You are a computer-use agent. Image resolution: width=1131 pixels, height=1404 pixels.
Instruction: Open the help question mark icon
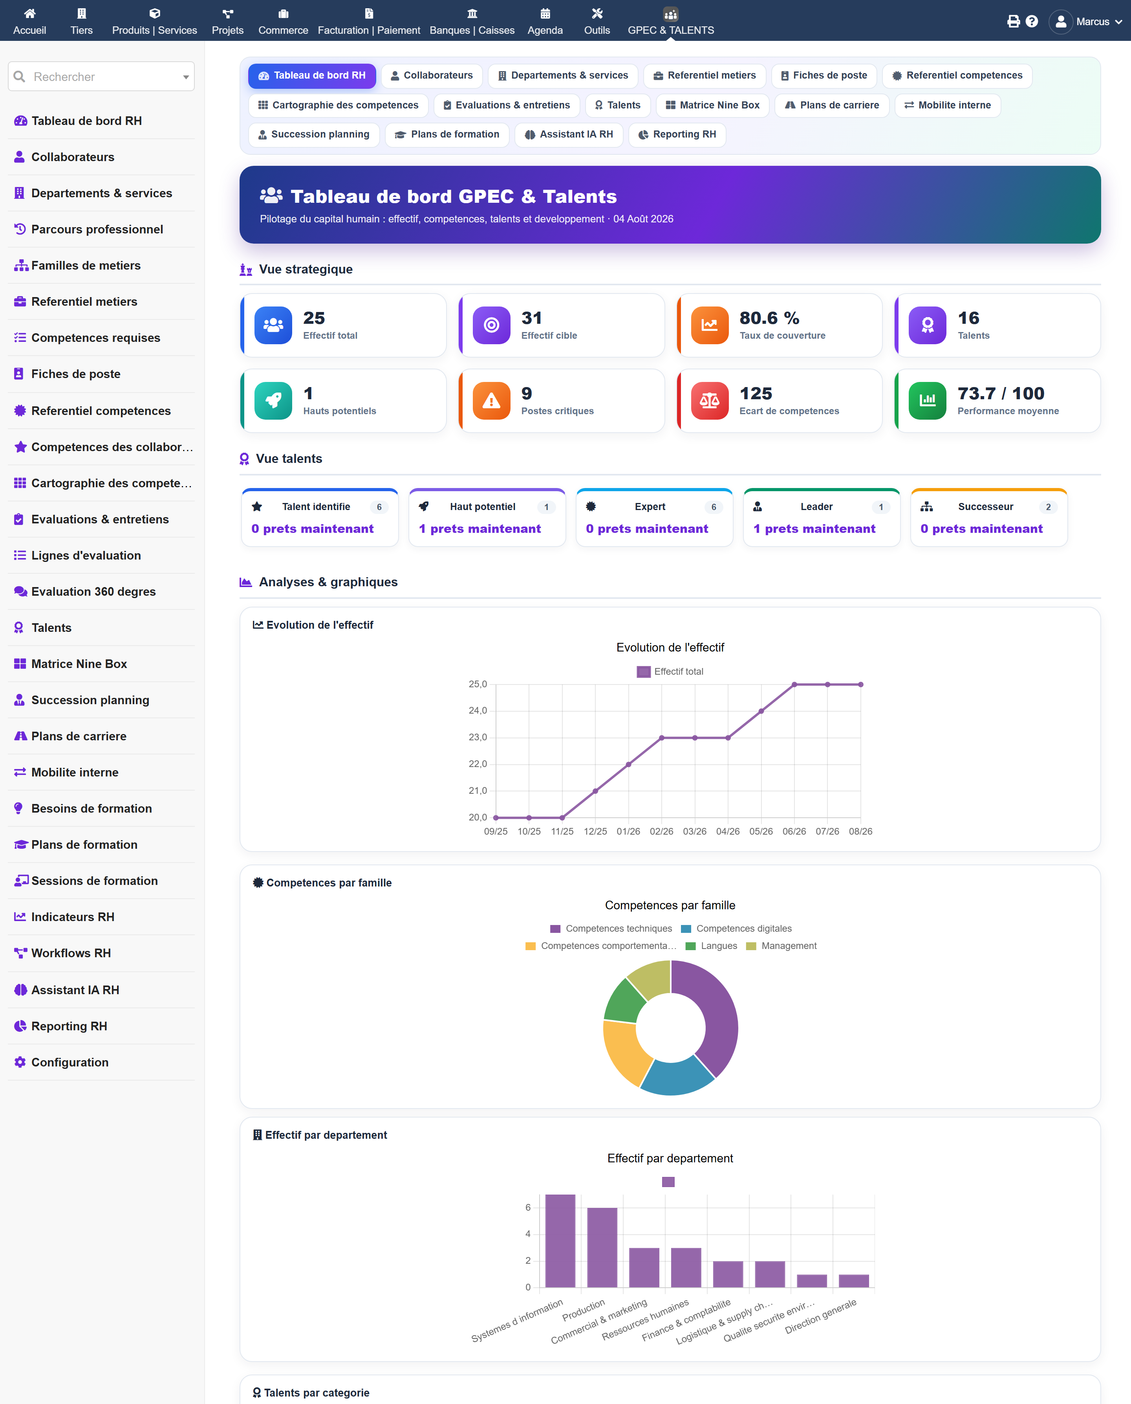[x=1031, y=22]
